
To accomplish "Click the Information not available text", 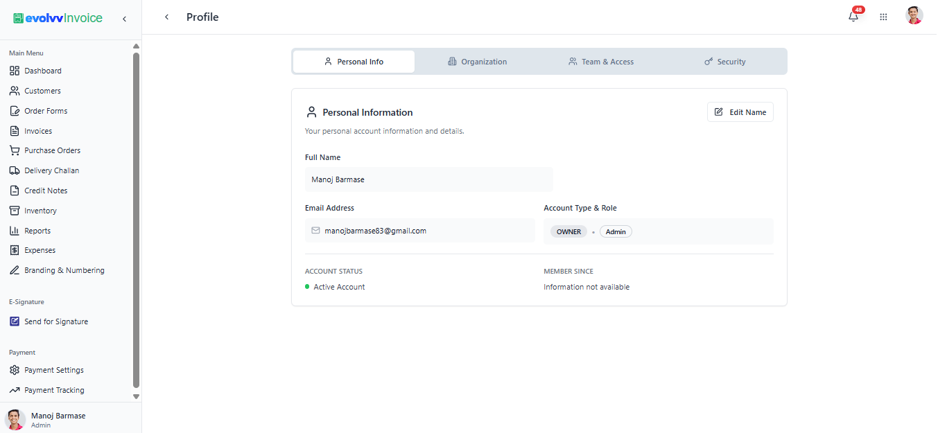I will (587, 287).
